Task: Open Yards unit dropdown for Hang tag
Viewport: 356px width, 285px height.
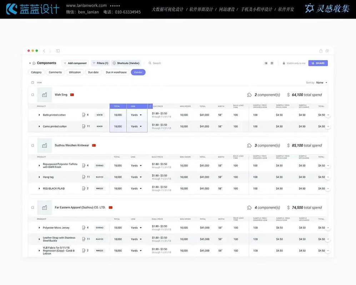Action: (x=136, y=177)
